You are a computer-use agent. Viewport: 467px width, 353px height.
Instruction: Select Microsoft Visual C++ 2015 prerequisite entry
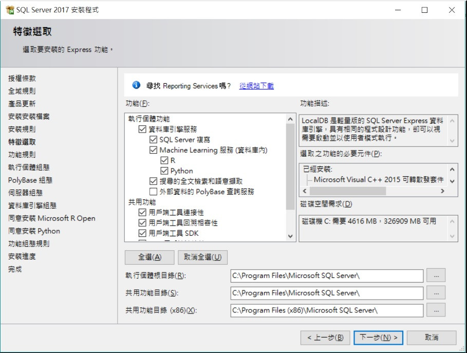coord(379,180)
